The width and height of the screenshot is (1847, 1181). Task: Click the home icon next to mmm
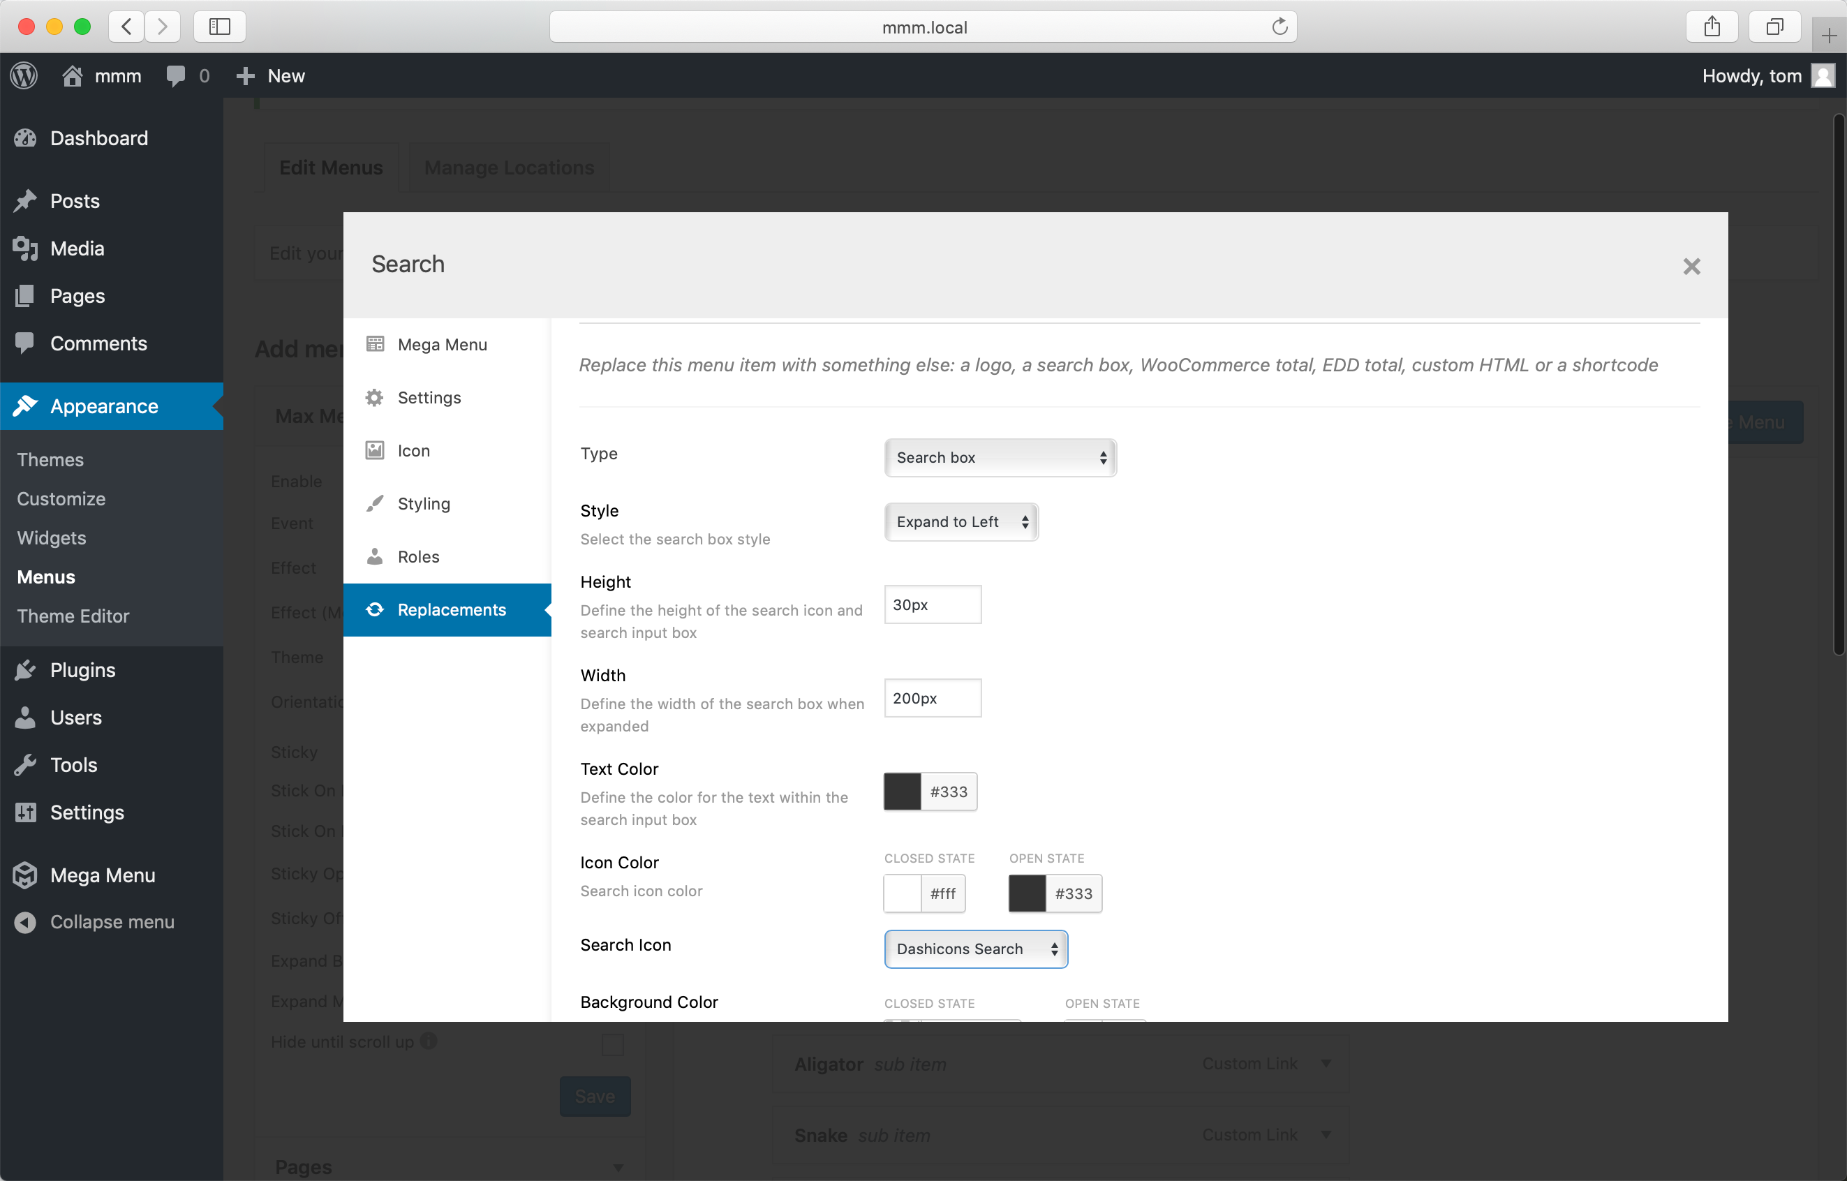pos(73,76)
